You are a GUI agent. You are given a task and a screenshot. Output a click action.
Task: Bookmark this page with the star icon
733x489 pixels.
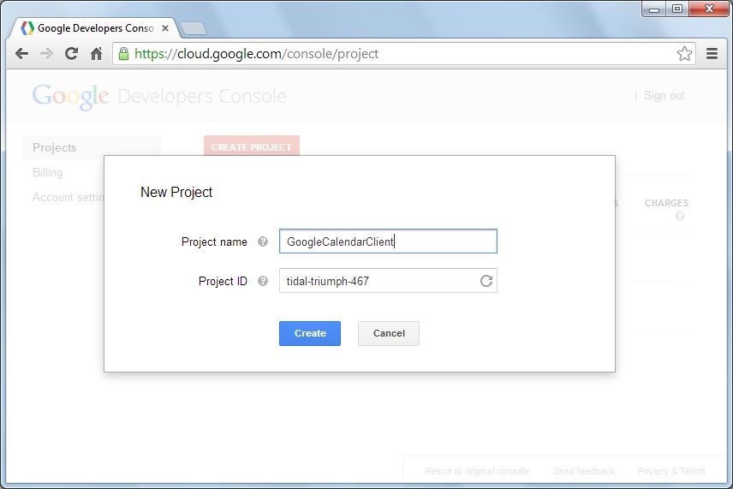[x=684, y=54]
